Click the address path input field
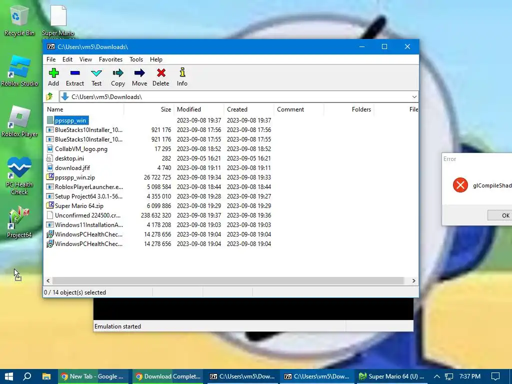Viewport: 512px width, 384px height. pos(235,96)
